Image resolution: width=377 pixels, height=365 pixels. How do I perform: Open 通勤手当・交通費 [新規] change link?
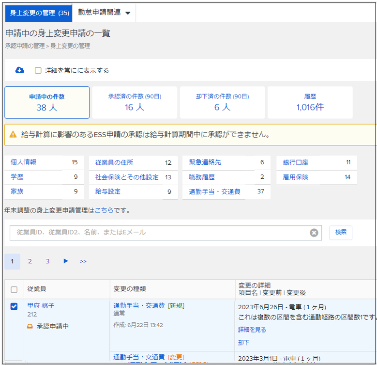(x=149, y=305)
